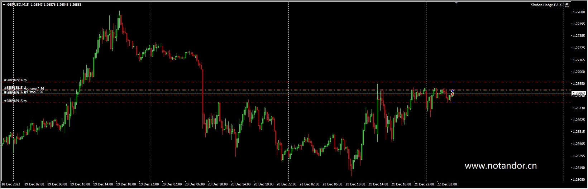Open the www.notandor.cn watermark link
The image size is (588, 189).
(501, 166)
